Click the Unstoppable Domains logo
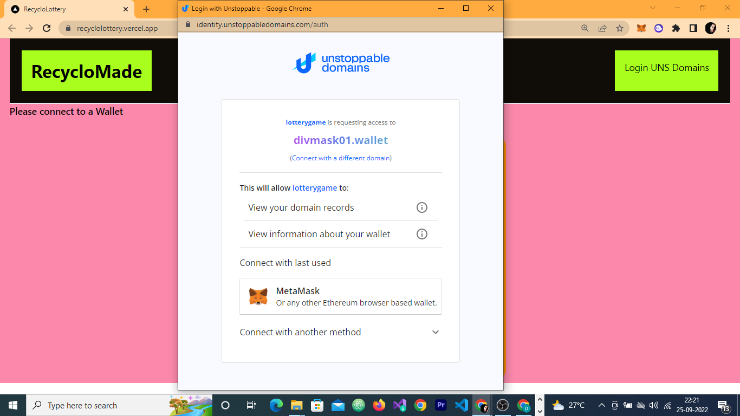 click(x=341, y=63)
